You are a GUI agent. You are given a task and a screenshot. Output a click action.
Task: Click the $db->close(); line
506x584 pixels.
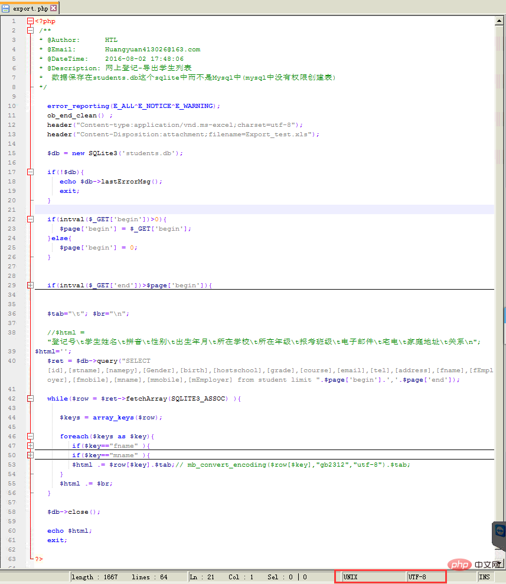[73, 512]
